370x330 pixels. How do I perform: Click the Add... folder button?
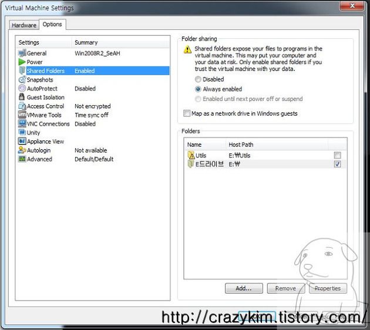(244, 288)
